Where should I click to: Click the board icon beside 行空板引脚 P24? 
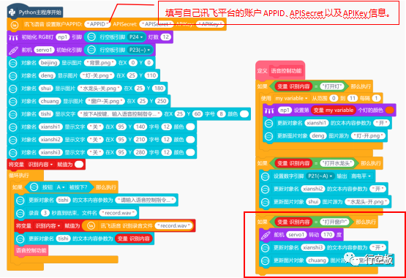pyautogui.click(x=91, y=37)
